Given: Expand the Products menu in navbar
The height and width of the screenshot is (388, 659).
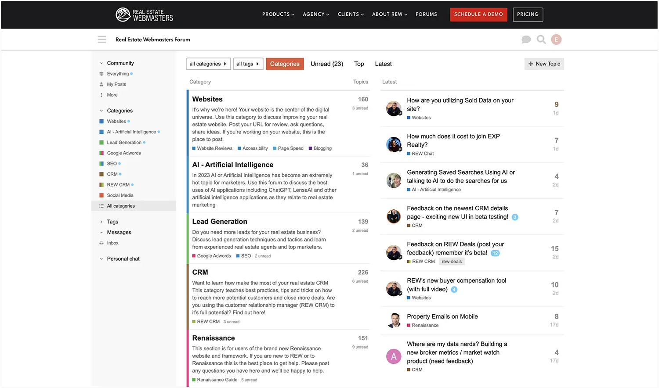Looking at the screenshot, I should coord(278,14).
